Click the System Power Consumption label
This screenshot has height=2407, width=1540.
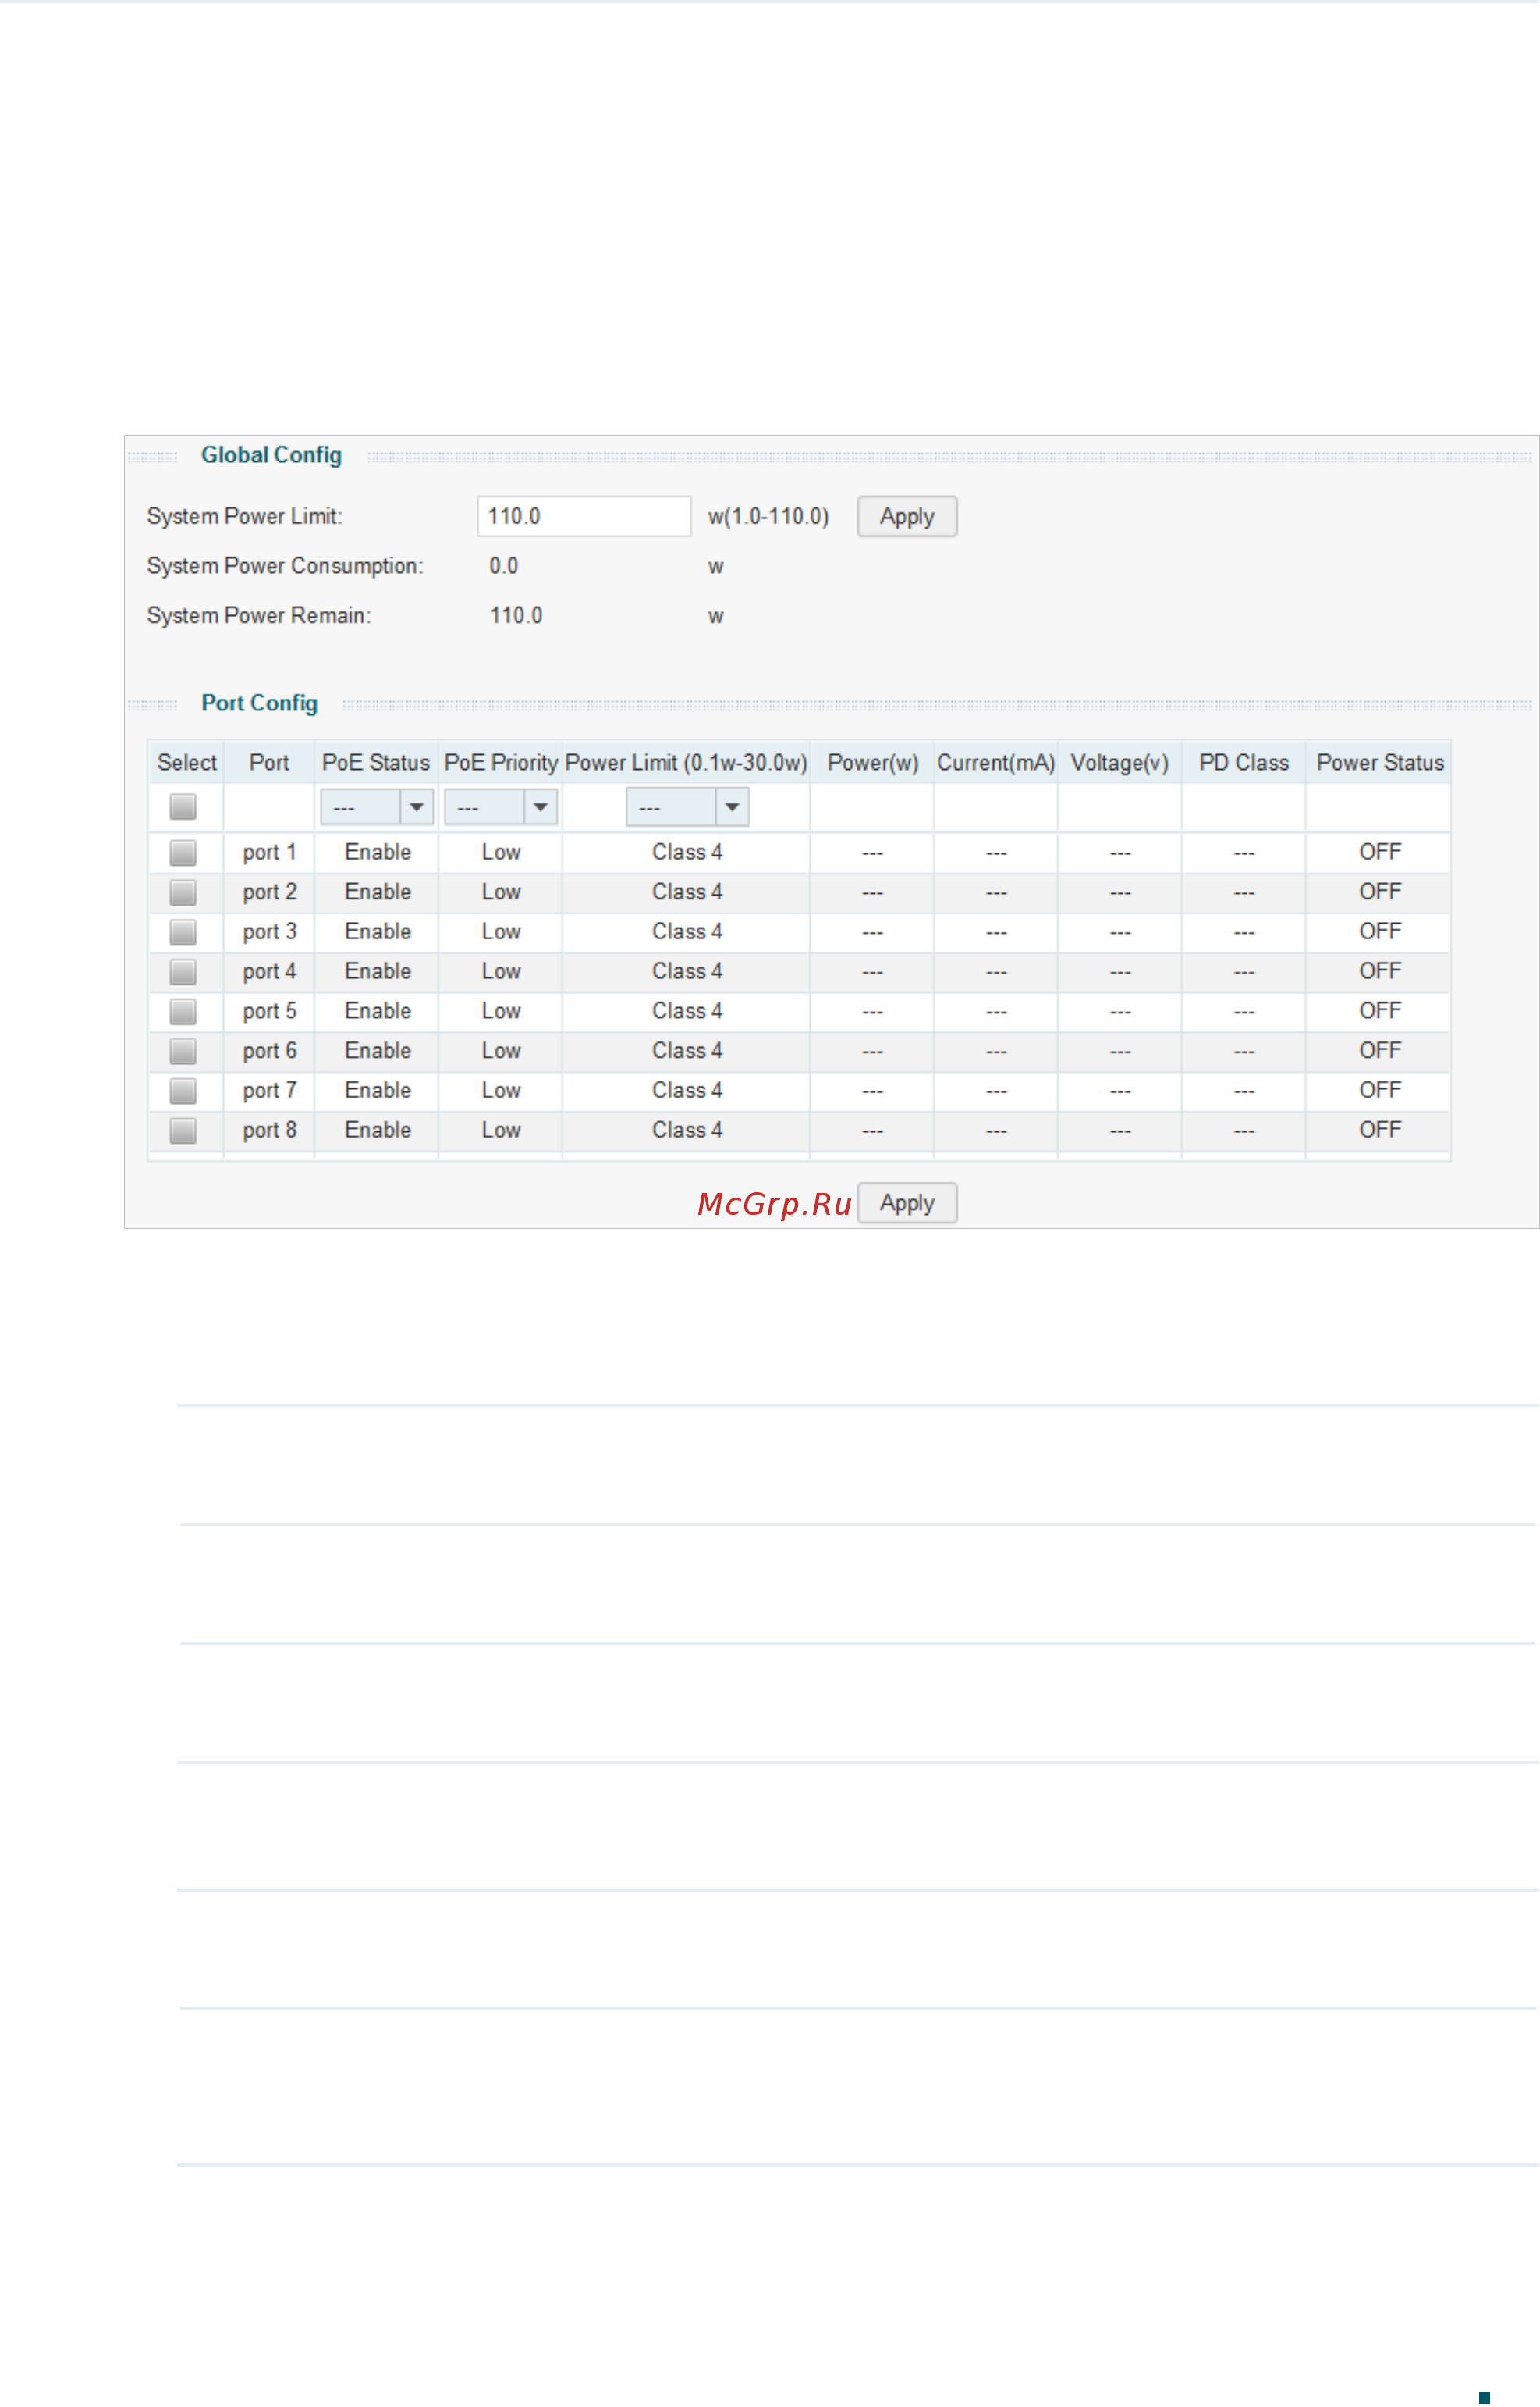pos(285,567)
